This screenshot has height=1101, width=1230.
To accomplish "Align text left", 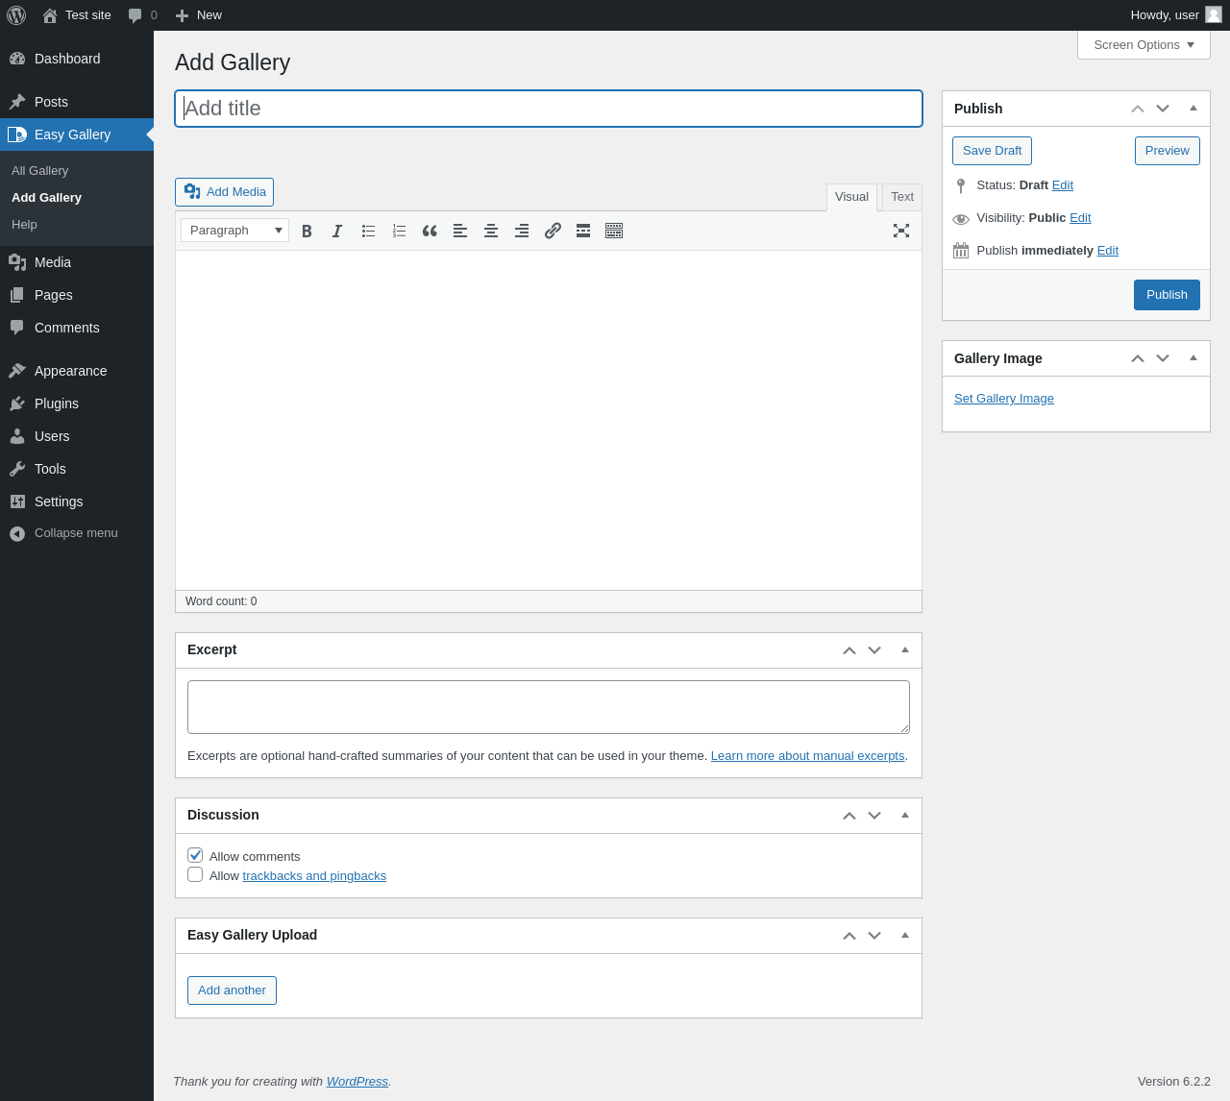I will pyautogui.click(x=460, y=231).
